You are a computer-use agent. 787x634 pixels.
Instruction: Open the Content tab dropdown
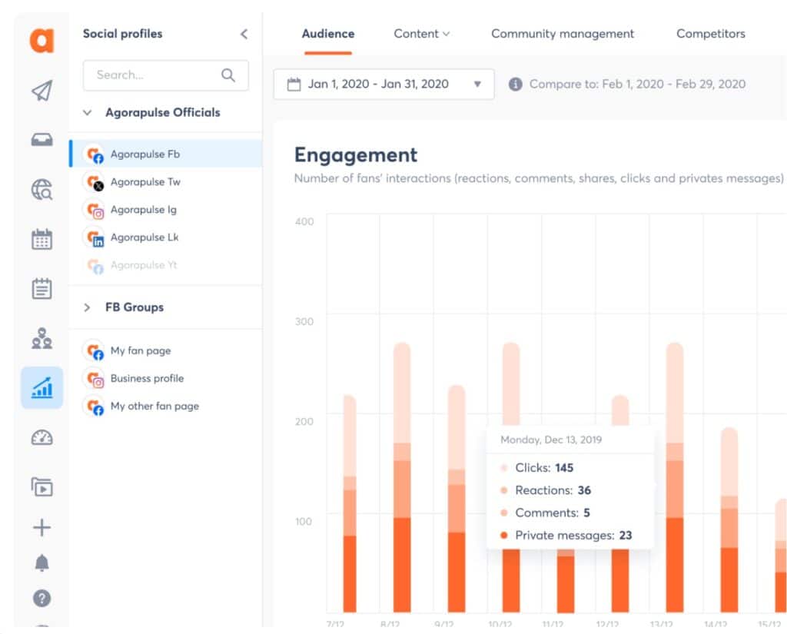tap(422, 34)
